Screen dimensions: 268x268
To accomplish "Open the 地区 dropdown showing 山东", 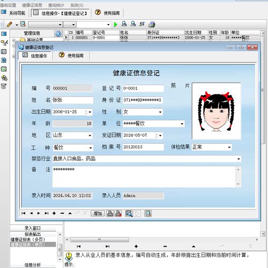I will point(90,136).
